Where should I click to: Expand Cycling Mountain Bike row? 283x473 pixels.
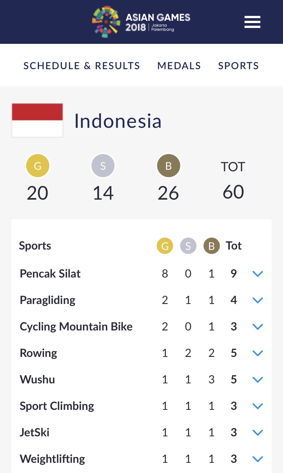click(x=257, y=327)
